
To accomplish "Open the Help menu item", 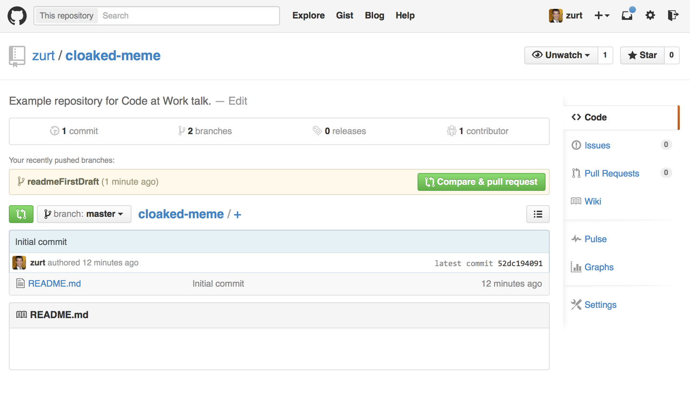I will (405, 15).
